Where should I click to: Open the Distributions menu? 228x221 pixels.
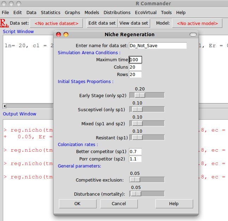(117, 12)
